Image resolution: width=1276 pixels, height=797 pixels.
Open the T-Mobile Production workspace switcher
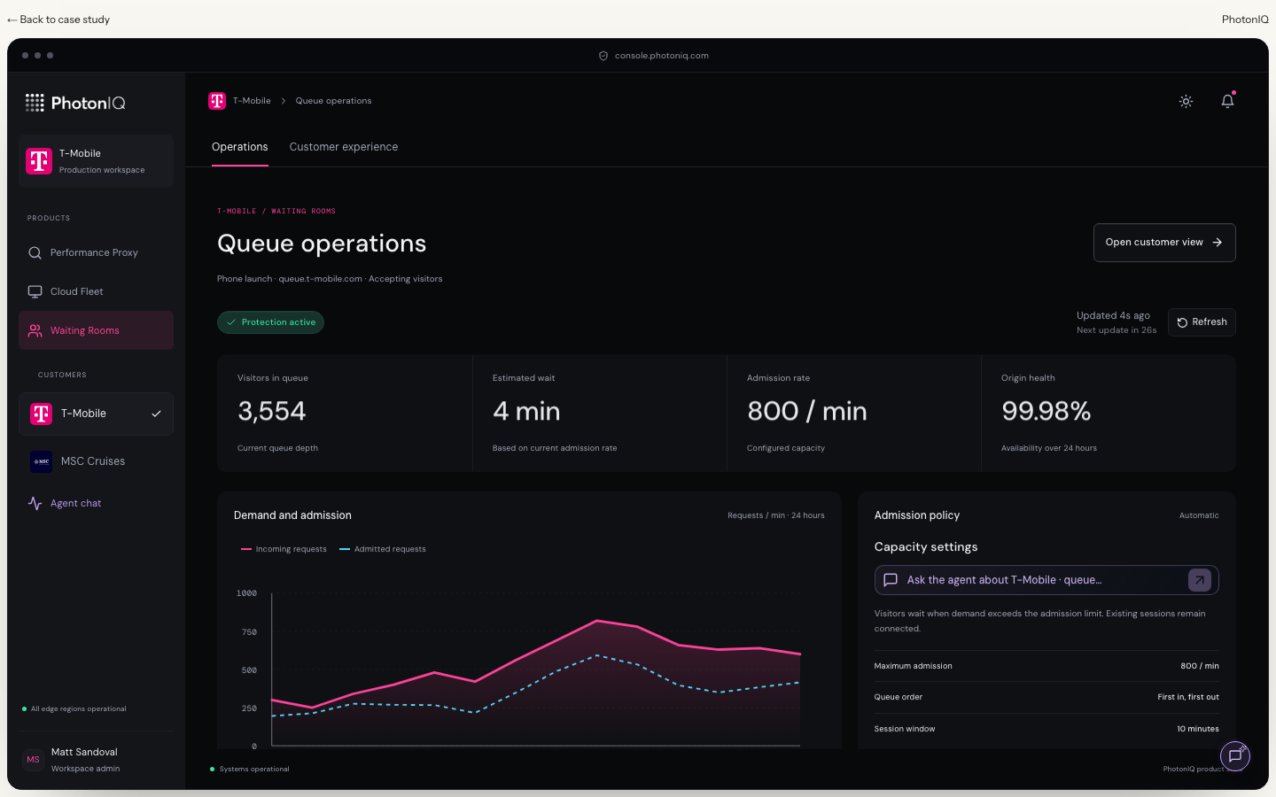[x=96, y=161]
